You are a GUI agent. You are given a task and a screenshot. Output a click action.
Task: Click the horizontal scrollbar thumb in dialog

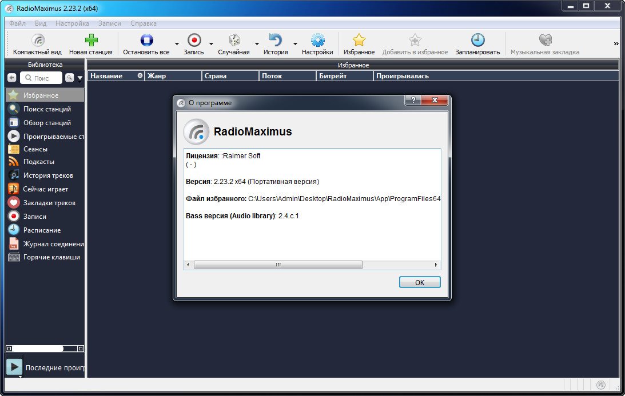pos(278,265)
